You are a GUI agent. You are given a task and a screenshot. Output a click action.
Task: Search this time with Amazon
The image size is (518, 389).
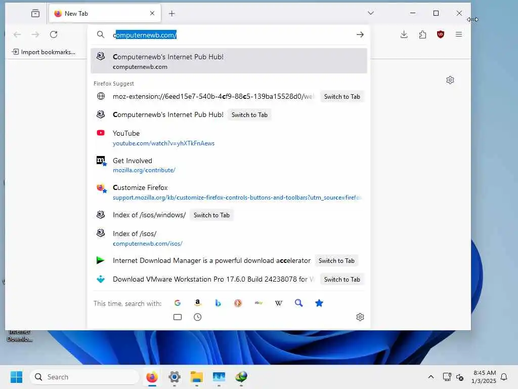tap(198, 303)
